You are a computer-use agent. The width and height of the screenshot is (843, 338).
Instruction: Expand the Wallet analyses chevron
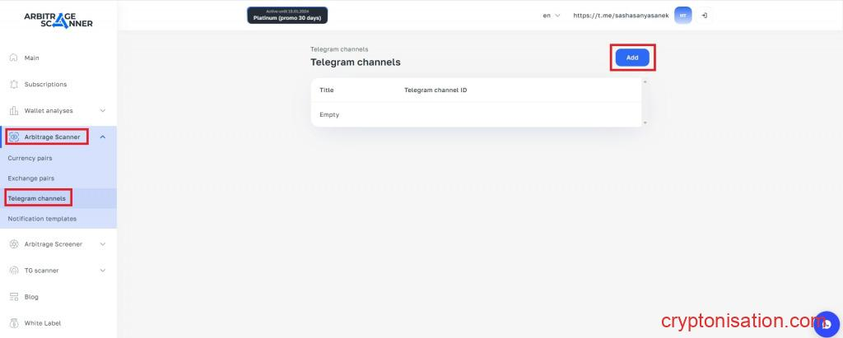tap(103, 111)
